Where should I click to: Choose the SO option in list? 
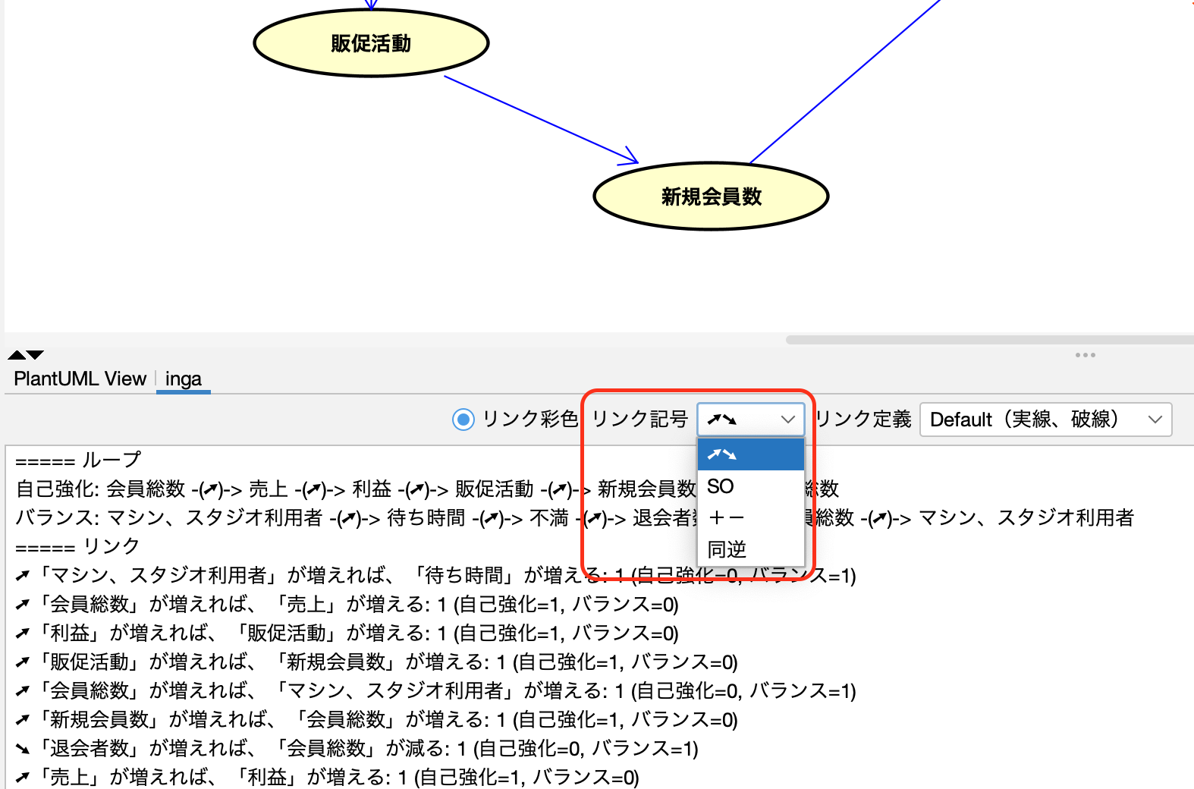coord(750,486)
